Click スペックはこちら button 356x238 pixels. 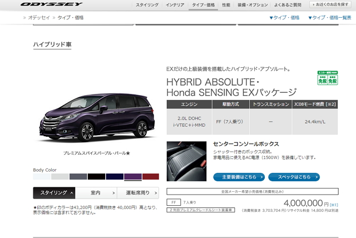294,177
